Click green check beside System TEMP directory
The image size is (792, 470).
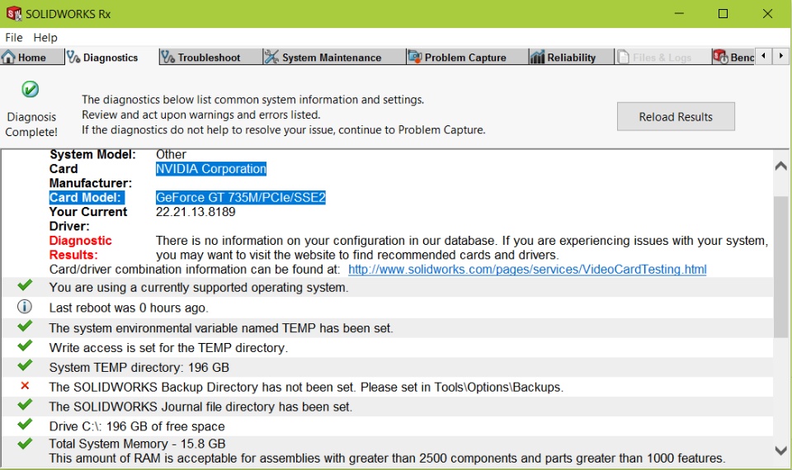point(25,365)
